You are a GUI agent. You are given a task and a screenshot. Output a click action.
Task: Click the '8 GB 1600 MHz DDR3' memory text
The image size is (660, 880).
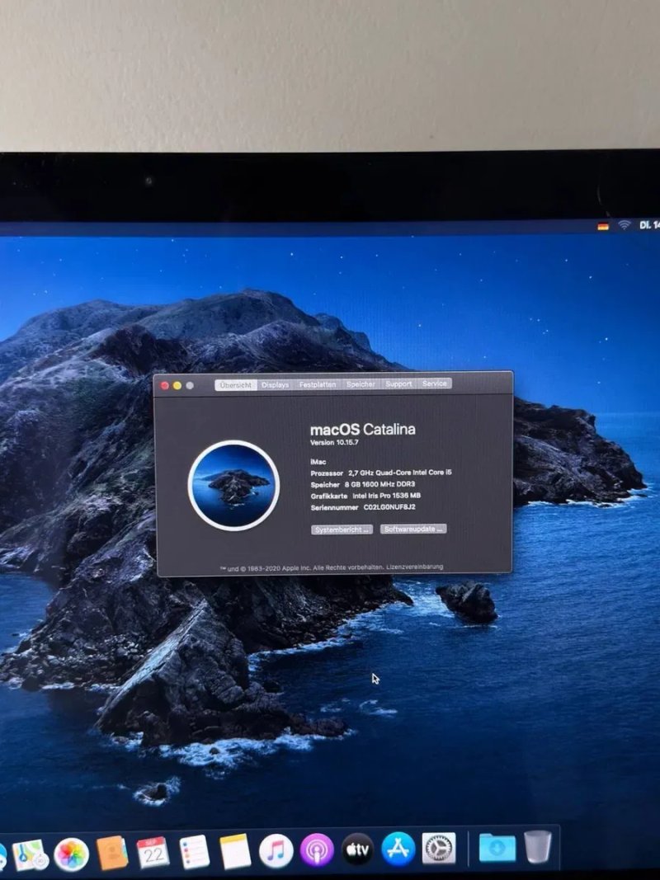[380, 484]
